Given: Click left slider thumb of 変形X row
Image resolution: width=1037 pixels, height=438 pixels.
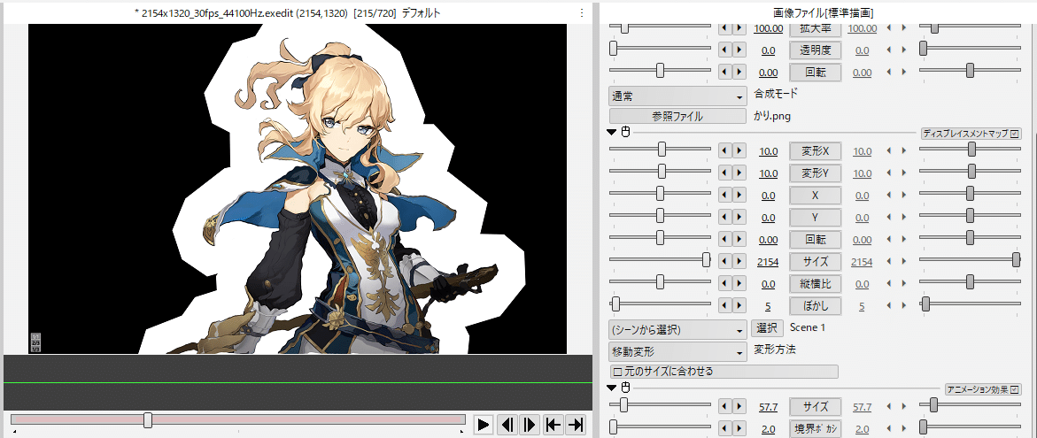Looking at the screenshot, I should click(662, 150).
